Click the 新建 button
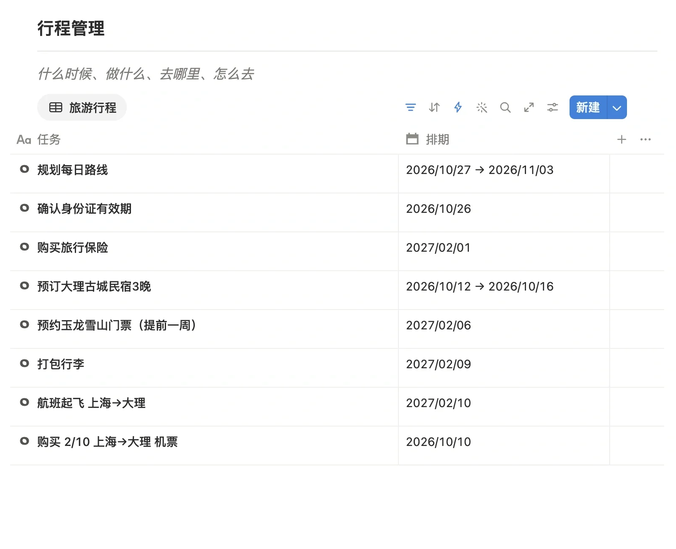This screenshot has width=676, height=549. (588, 107)
